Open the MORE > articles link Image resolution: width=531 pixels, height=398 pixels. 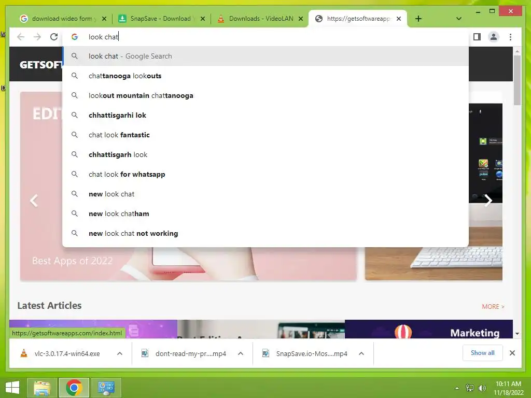[x=493, y=307]
